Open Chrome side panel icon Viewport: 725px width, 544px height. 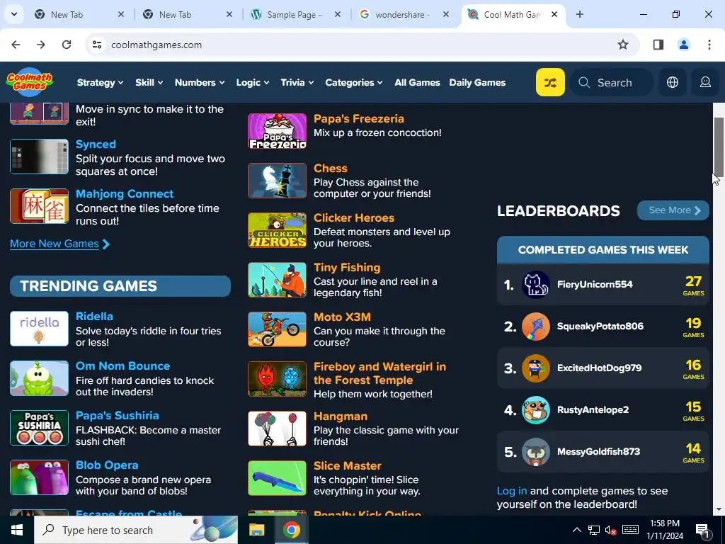click(x=658, y=45)
